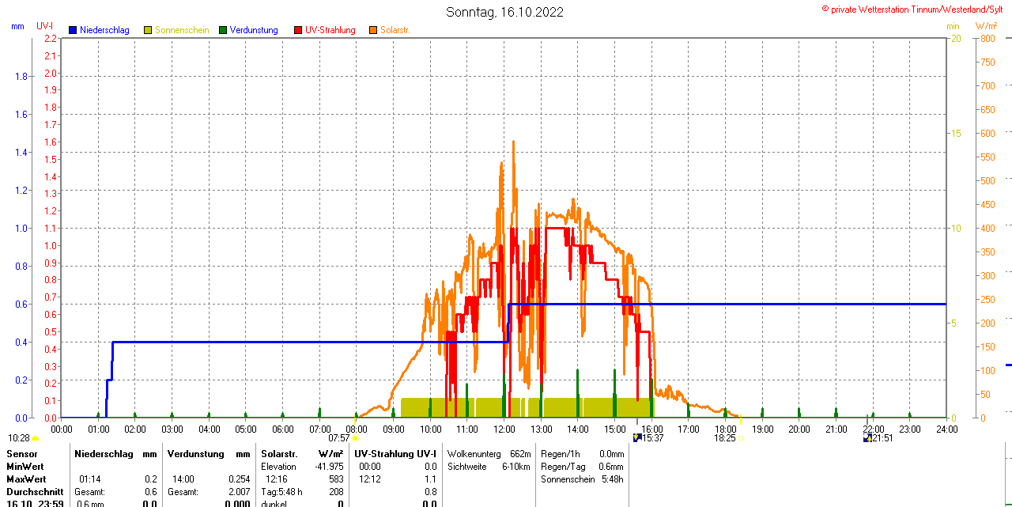Click the Verdunstung legend label at top

(x=254, y=30)
